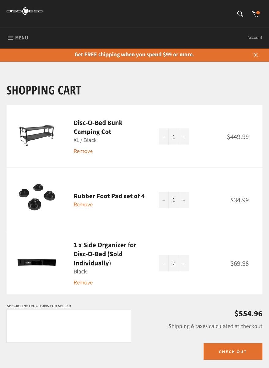This screenshot has height=368, width=269.
Task: Open the search magnifier icon
Action: 240,14
